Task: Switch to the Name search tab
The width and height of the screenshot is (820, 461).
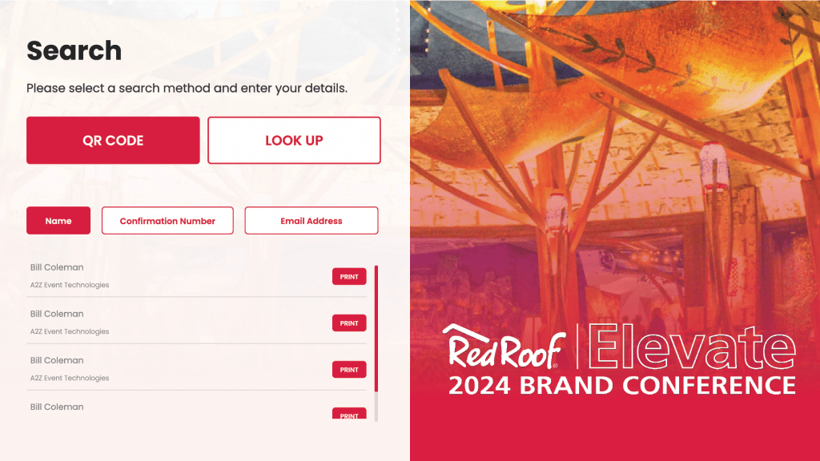Action: (x=58, y=221)
